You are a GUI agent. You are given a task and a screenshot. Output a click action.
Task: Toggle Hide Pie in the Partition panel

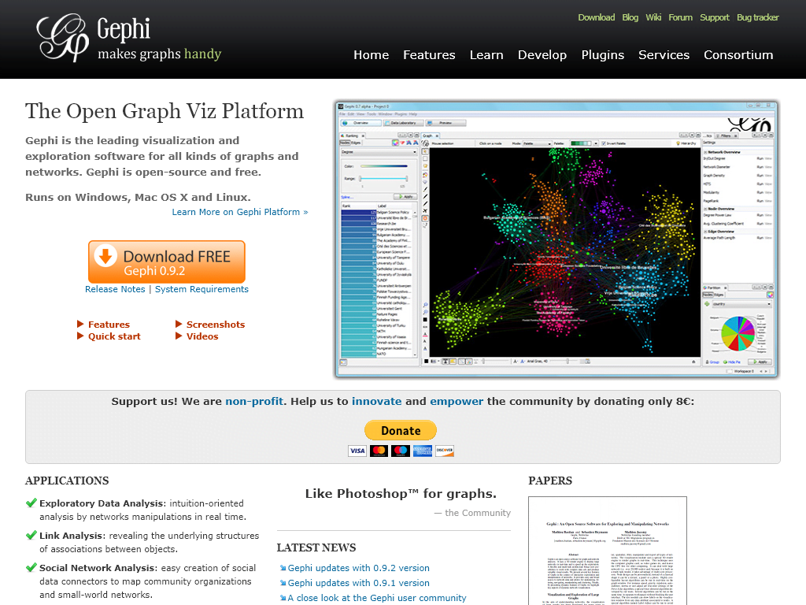733,361
